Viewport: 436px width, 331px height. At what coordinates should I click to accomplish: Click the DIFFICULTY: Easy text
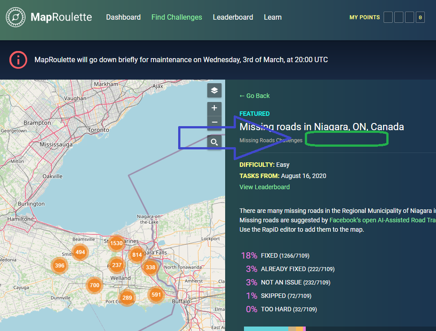(265, 165)
